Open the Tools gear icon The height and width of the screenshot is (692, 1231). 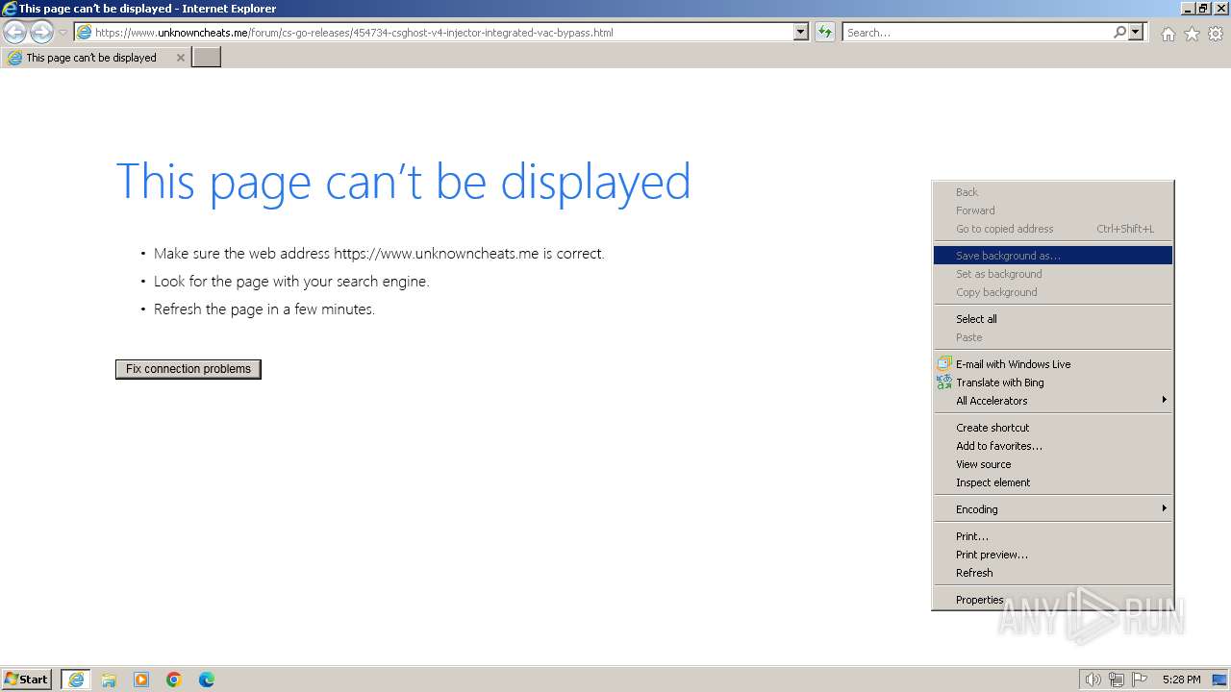click(x=1216, y=34)
